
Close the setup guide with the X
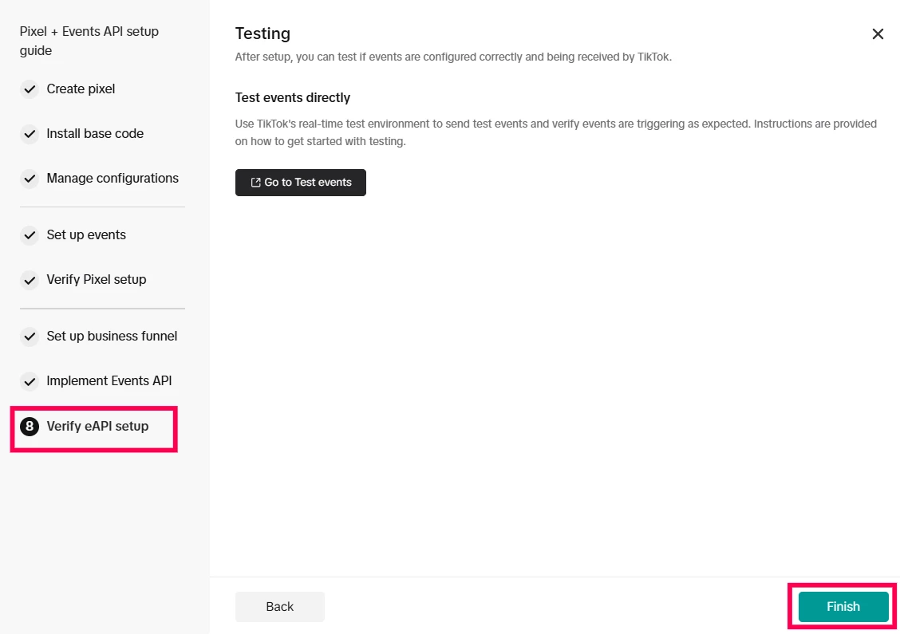(x=878, y=34)
